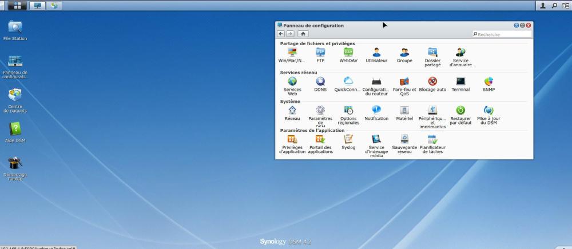Open Terminal settings
Screen dimensions: 572x249
pyautogui.click(x=460, y=84)
